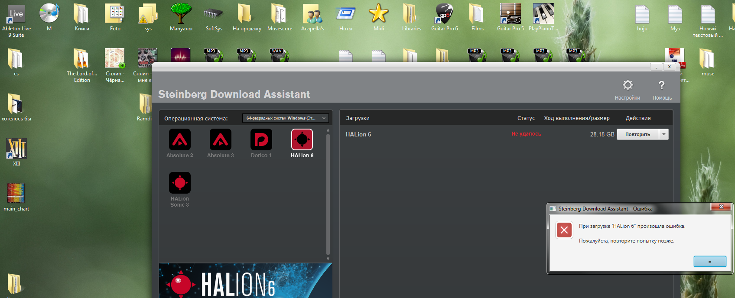Select the Foto desktop folder

click(x=115, y=17)
